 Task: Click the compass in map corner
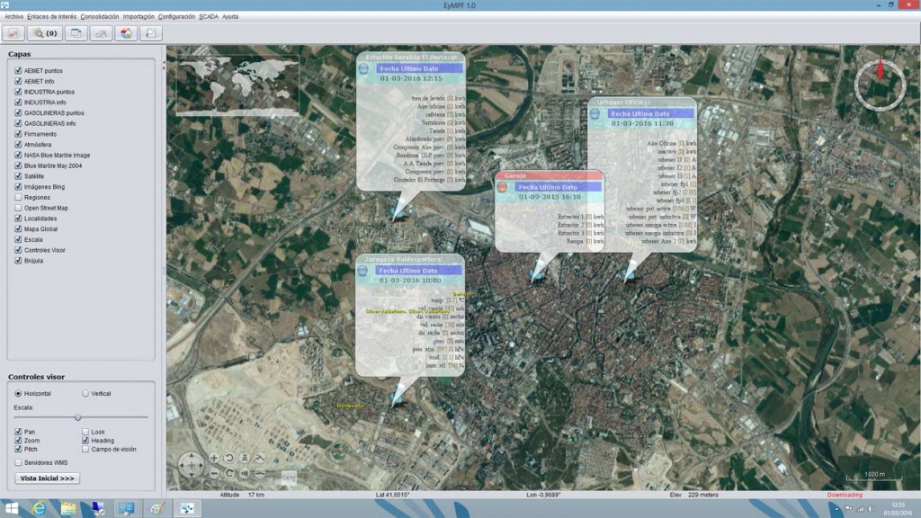[x=880, y=85]
